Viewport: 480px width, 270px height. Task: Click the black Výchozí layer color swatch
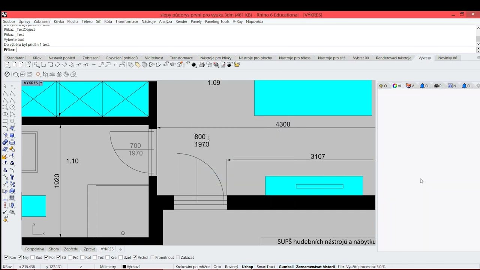point(124,267)
